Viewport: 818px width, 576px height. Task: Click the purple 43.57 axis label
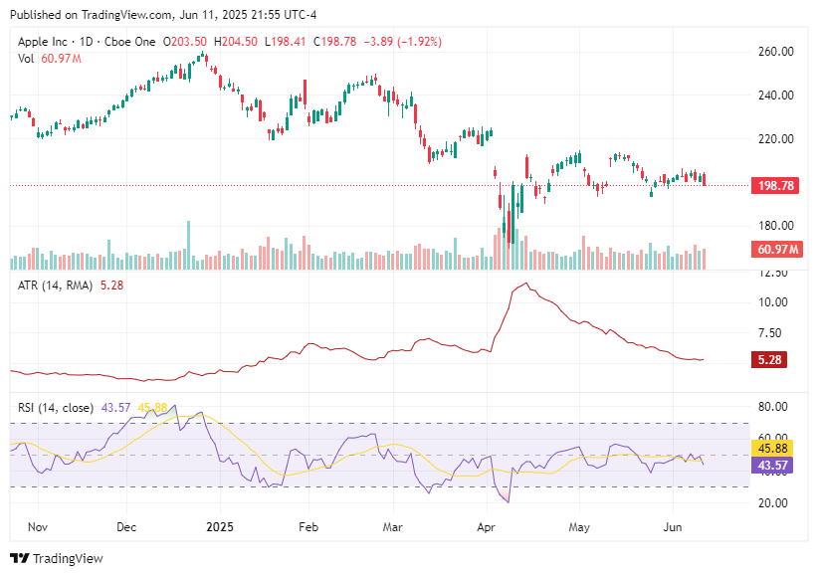[772, 465]
